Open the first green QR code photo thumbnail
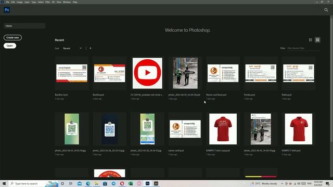 point(72,129)
